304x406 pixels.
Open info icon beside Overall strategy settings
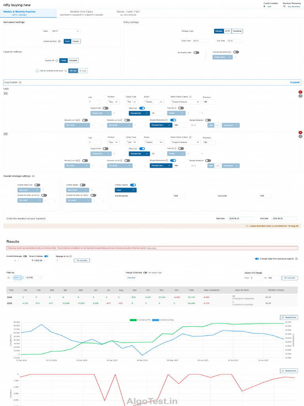(x=33, y=176)
